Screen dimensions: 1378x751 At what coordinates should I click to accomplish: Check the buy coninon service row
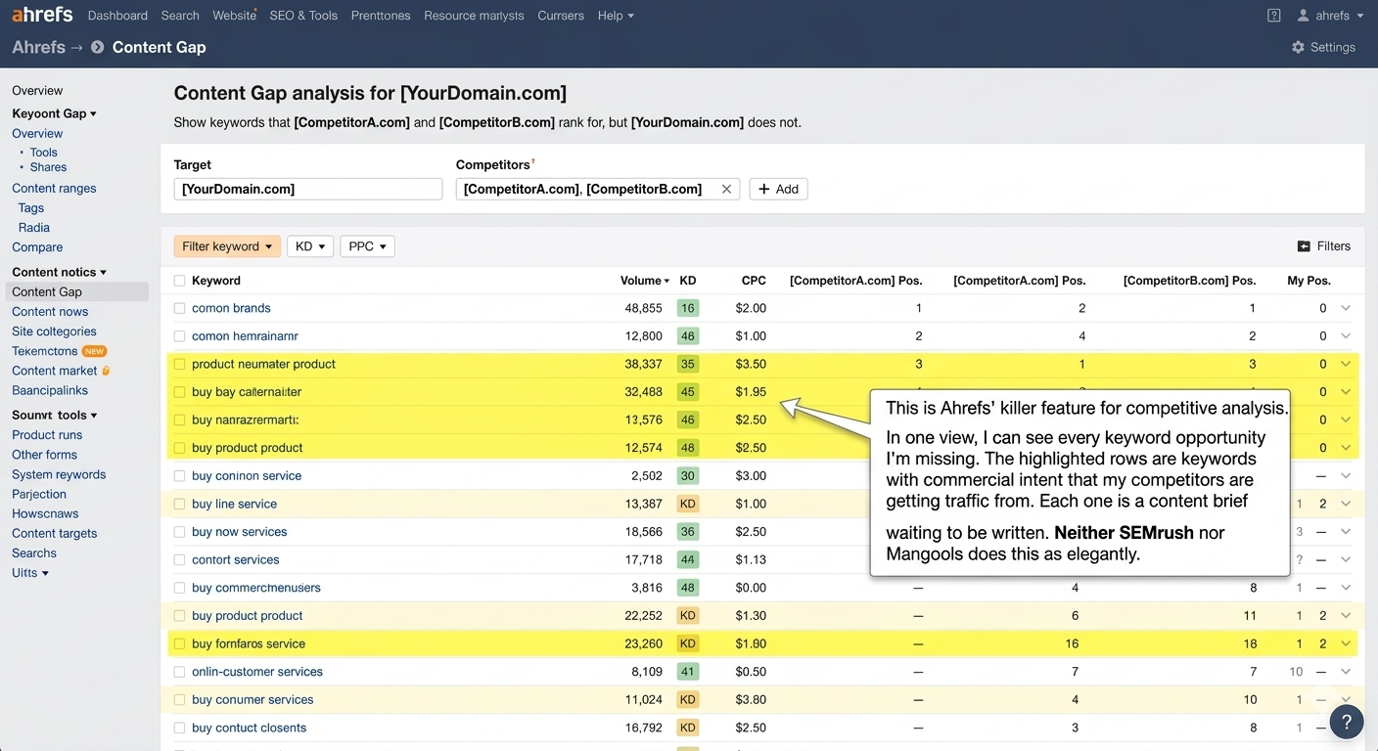179,476
